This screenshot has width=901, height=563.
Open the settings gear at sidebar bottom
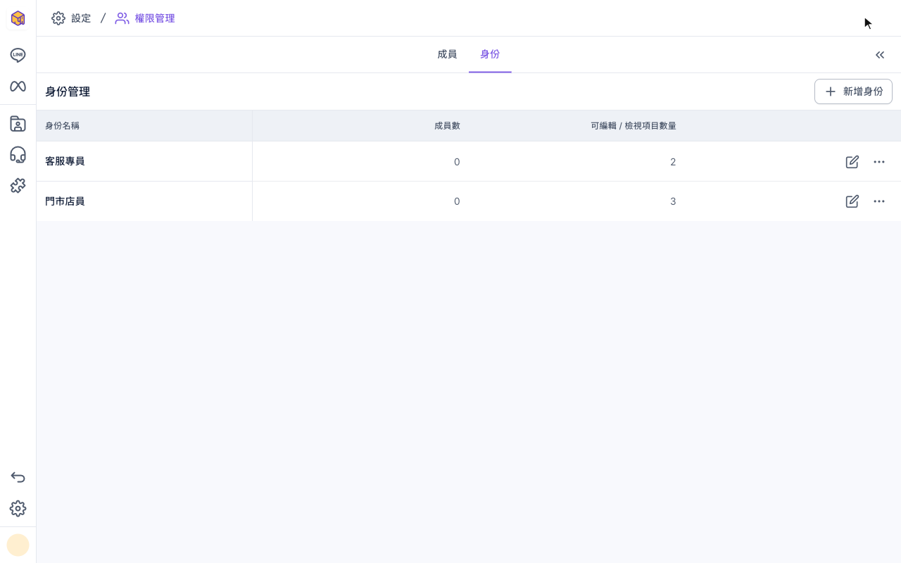(18, 508)
